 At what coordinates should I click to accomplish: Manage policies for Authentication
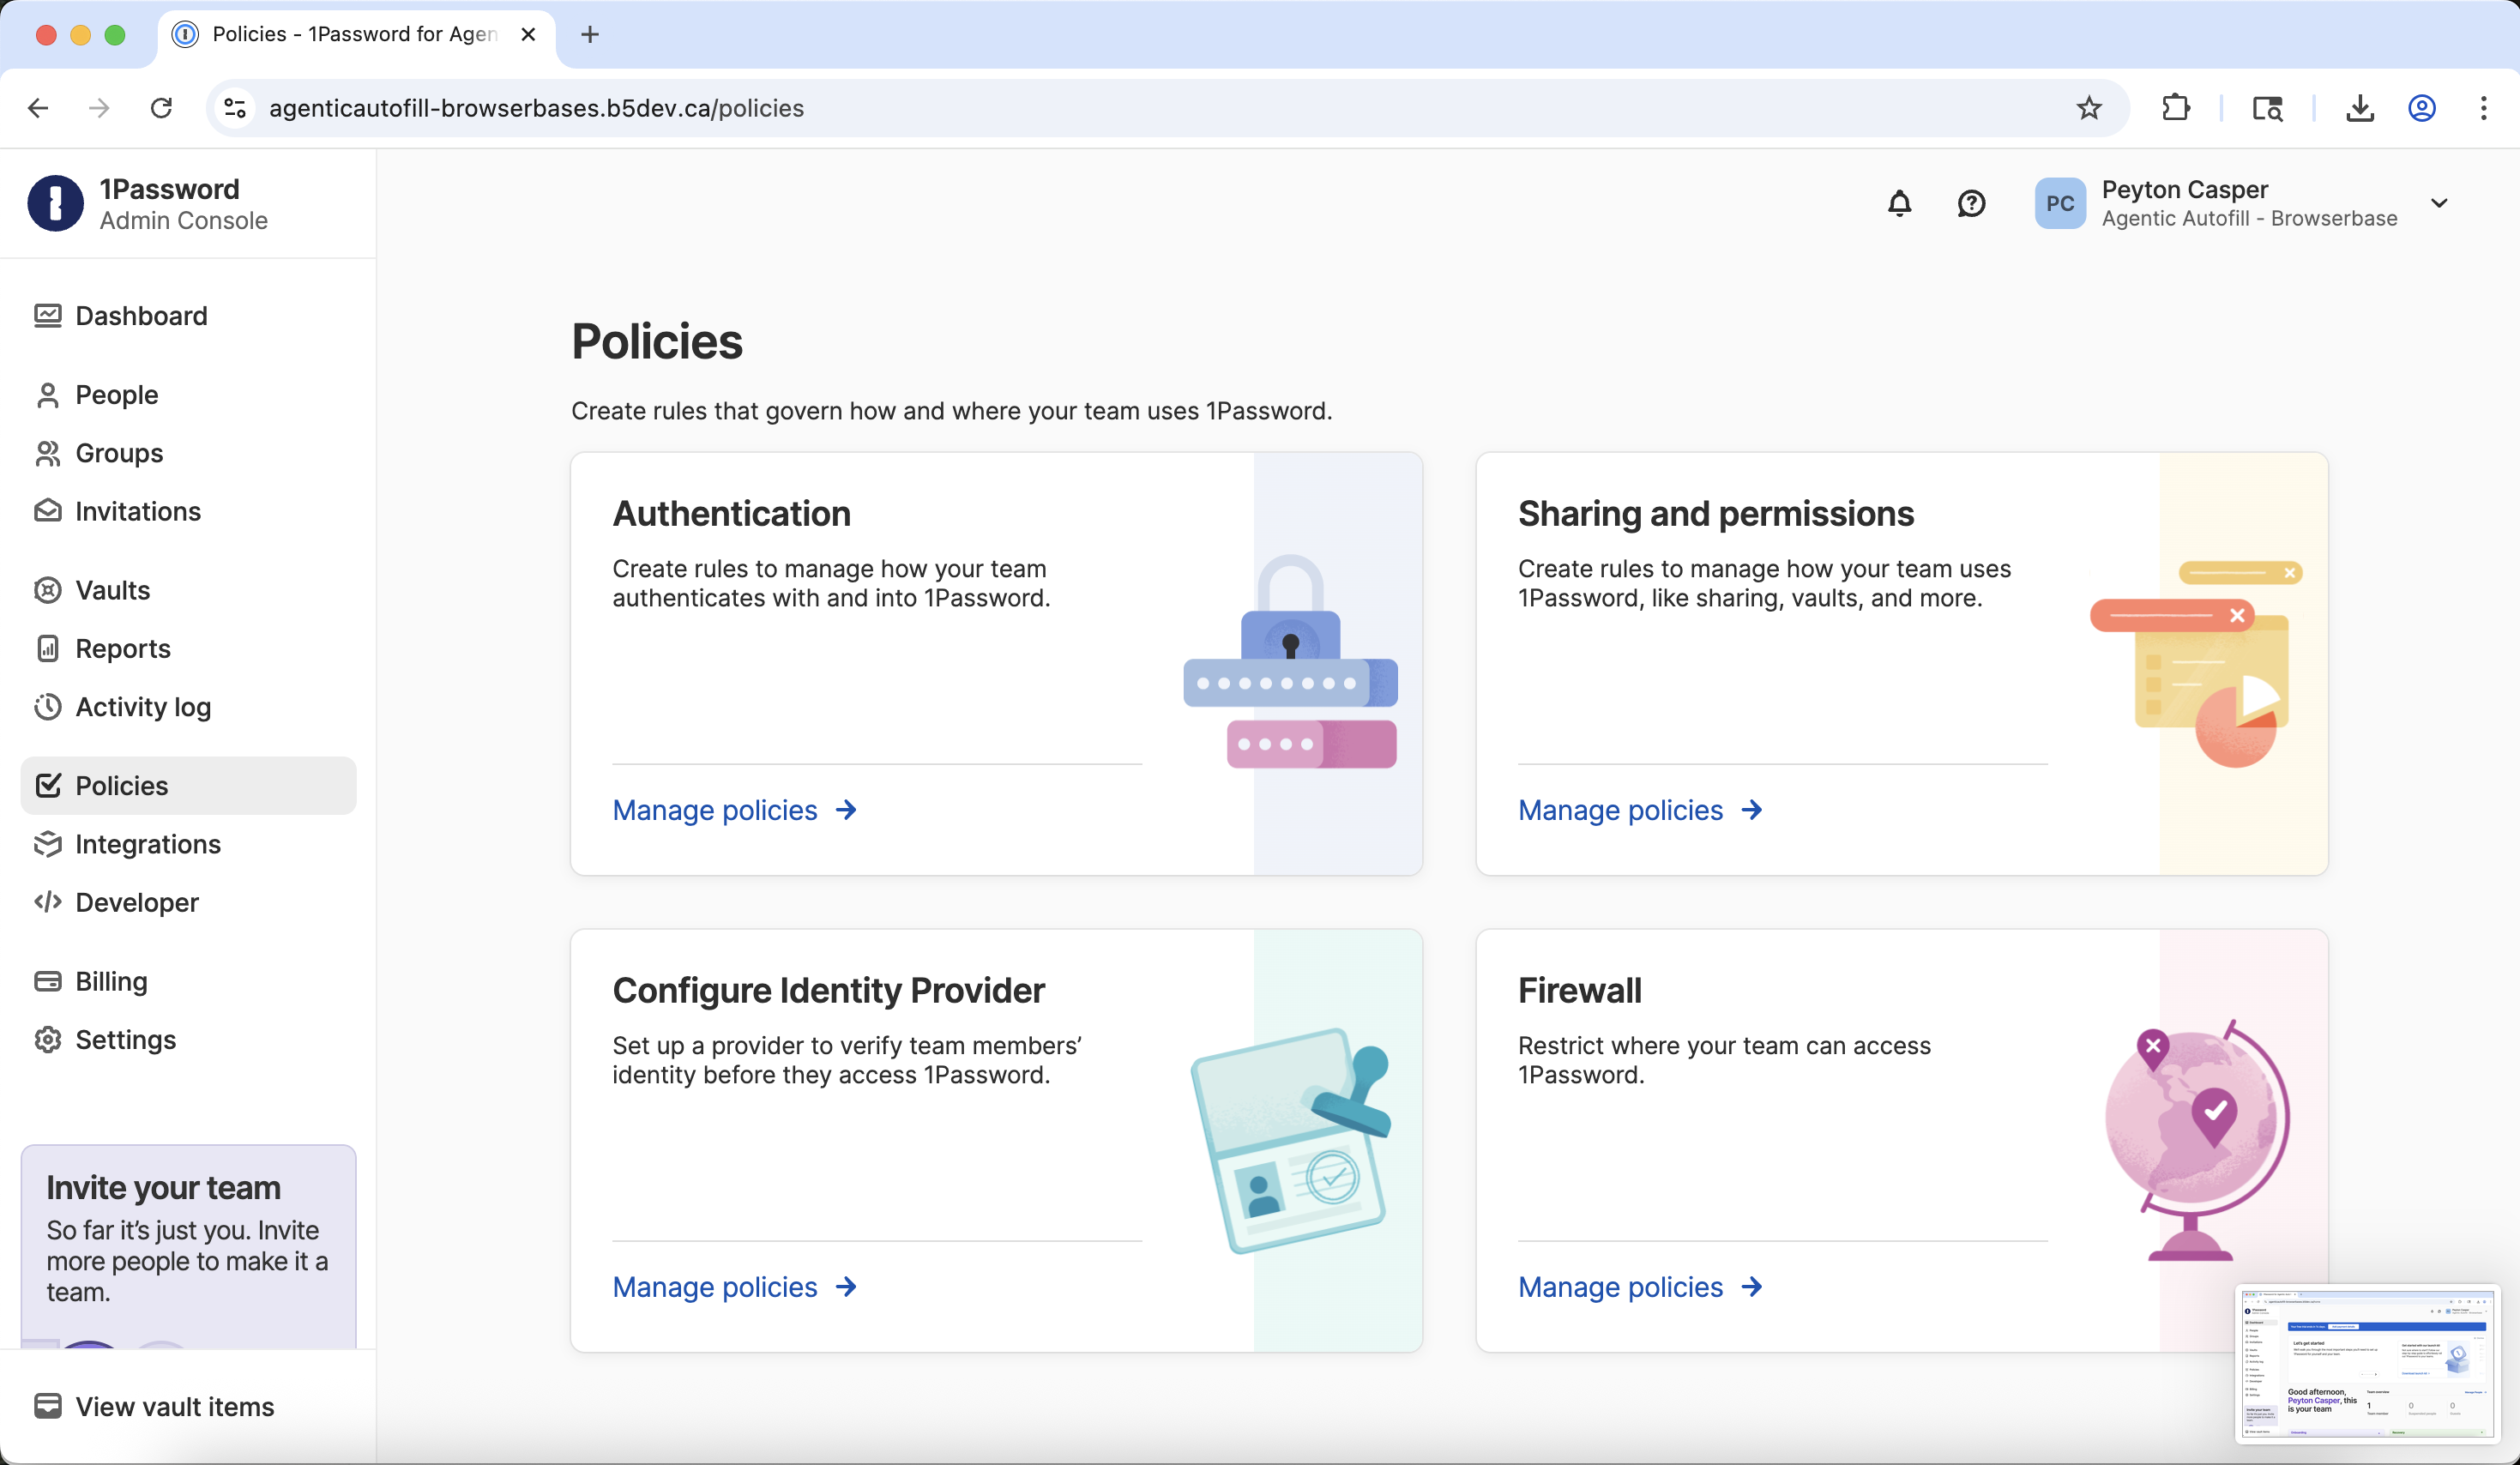(x=734, y=810)
